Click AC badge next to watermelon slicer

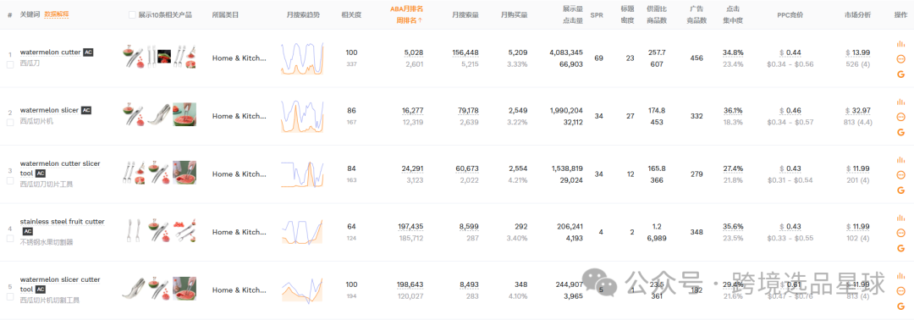coord(85,110)
